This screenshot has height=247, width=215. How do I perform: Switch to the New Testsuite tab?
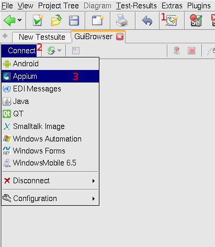(x=42, y=37)
